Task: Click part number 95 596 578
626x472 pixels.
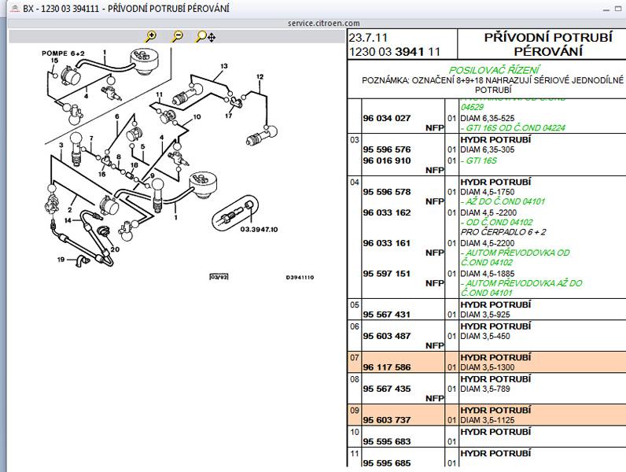Action: coord(386,192)
